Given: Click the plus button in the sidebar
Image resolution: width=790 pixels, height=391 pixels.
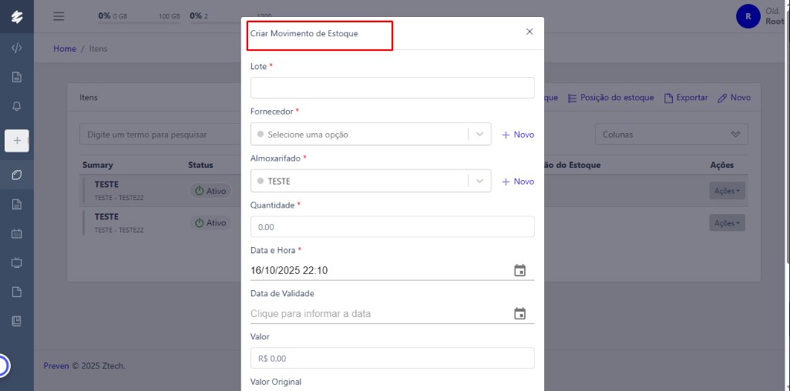Looking at the screenshot, I should click(17, 141).
